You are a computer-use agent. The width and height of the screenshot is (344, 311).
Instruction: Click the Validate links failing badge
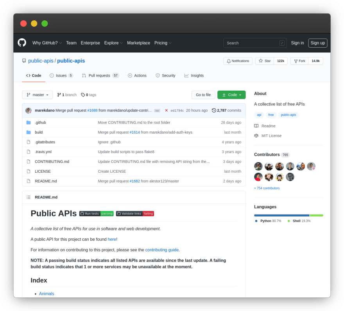pyautogui.click(x=135, y=214)
